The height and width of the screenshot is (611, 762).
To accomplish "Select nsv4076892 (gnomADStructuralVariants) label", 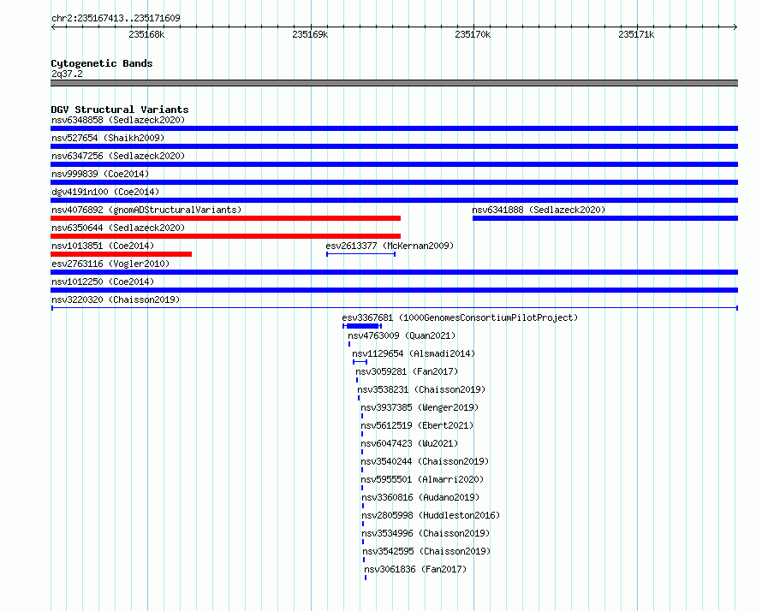I will tap(146, 210).
